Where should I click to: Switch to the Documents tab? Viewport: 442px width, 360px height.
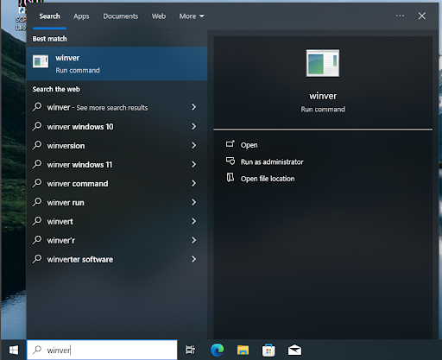tap(121, 16)
